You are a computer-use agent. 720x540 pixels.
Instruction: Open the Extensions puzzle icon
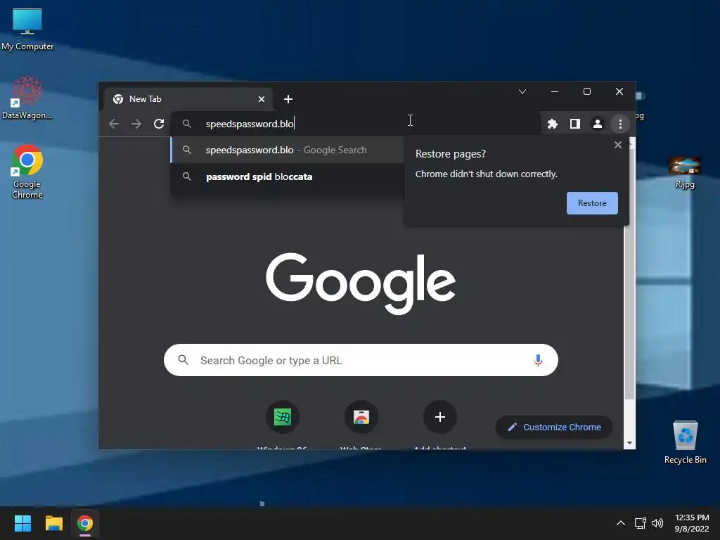point(553,124)
